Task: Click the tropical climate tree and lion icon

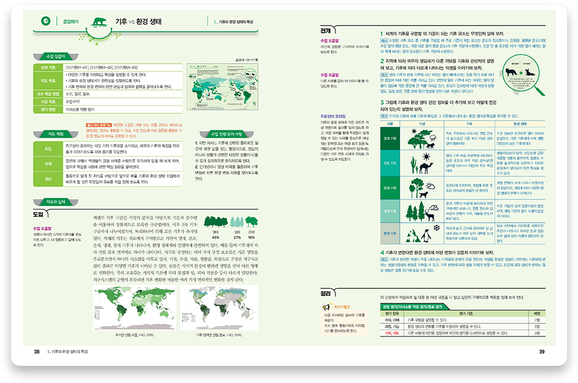Action: tap(422, 138)
